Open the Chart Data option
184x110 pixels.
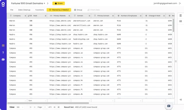tap(93, 10)
